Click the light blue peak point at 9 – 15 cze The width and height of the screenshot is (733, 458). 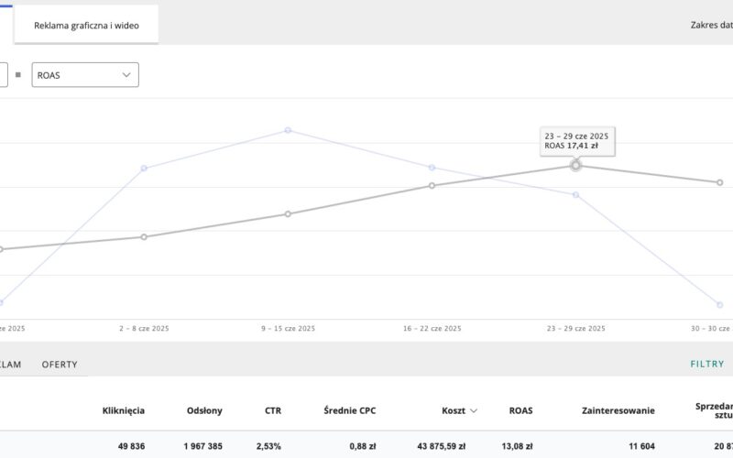click(x=288, y=130)
